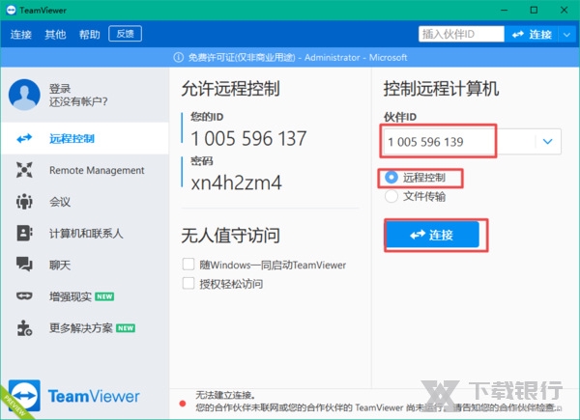Click the Remote Management sidebar icon

click(x=24, y=170)
